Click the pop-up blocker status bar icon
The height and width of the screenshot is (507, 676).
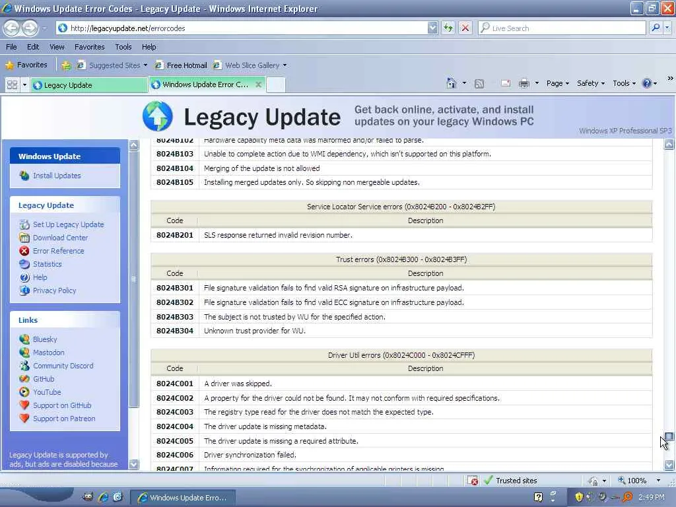click(473, 481)
